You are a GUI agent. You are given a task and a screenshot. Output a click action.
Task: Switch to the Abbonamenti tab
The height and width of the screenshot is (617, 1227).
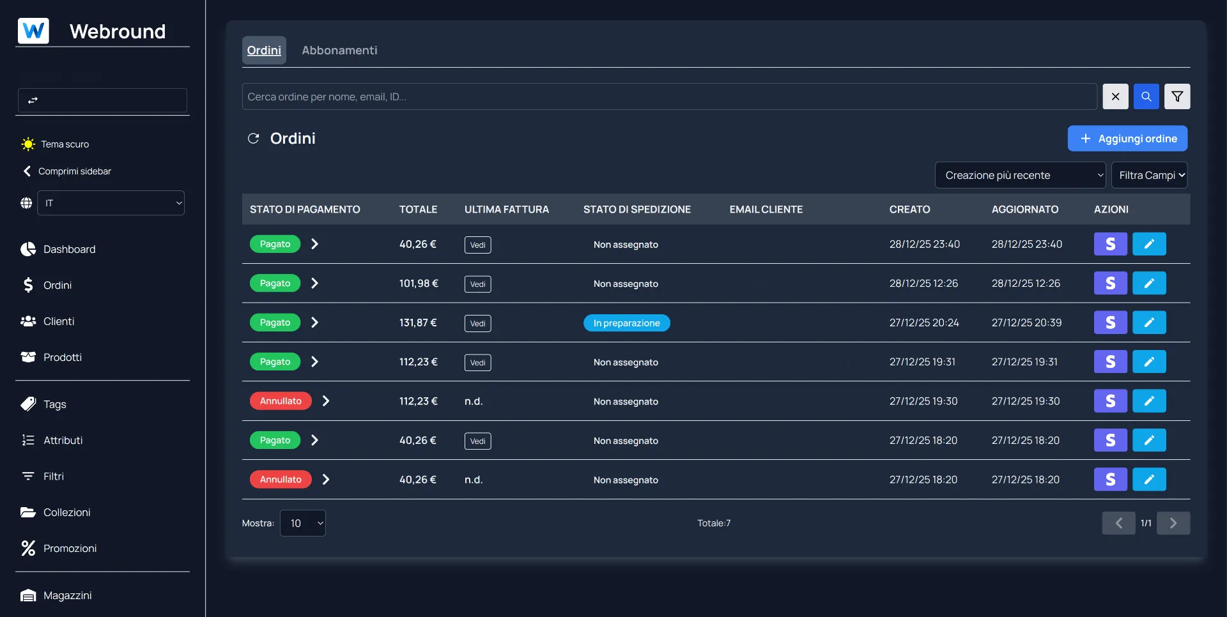[339, 50]
